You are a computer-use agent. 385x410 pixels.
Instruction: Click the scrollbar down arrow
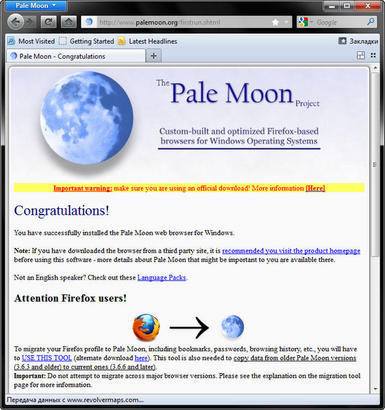tap(375, 389)
